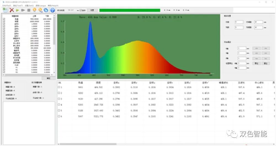Click the horizontal scrollbar thumb under the results table
276x146 pixels.
[x=88, y=144]
